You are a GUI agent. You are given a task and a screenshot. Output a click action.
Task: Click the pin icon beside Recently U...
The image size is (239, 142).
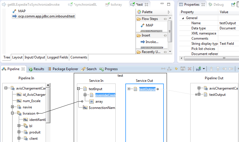pyautogui.click(x=165, y=52)
